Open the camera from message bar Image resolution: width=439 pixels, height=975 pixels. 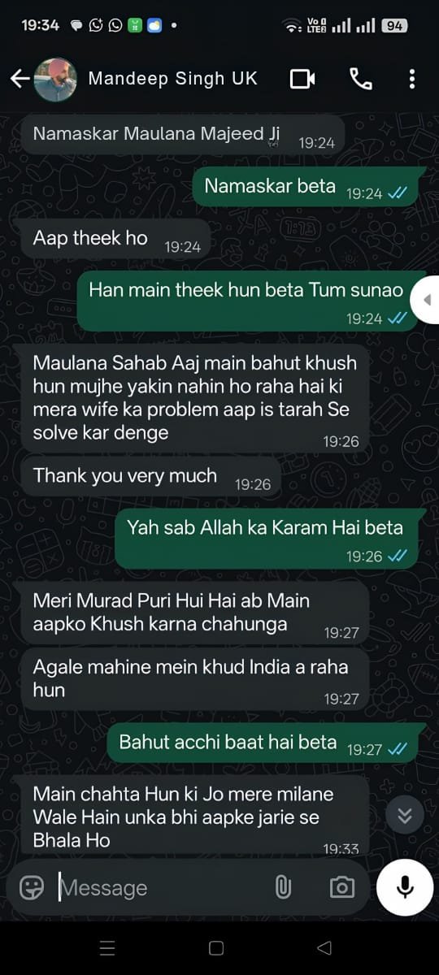pos(342,887)
